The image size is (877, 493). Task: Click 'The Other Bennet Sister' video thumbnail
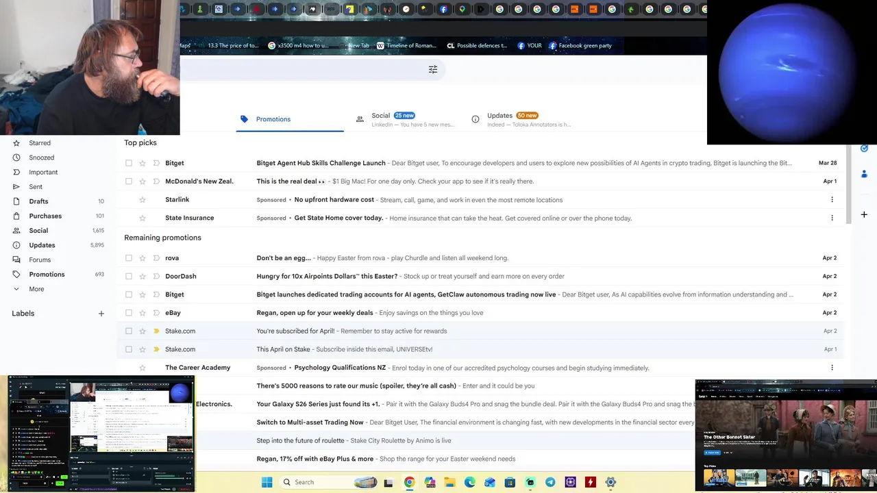click(x=786, y=429)
